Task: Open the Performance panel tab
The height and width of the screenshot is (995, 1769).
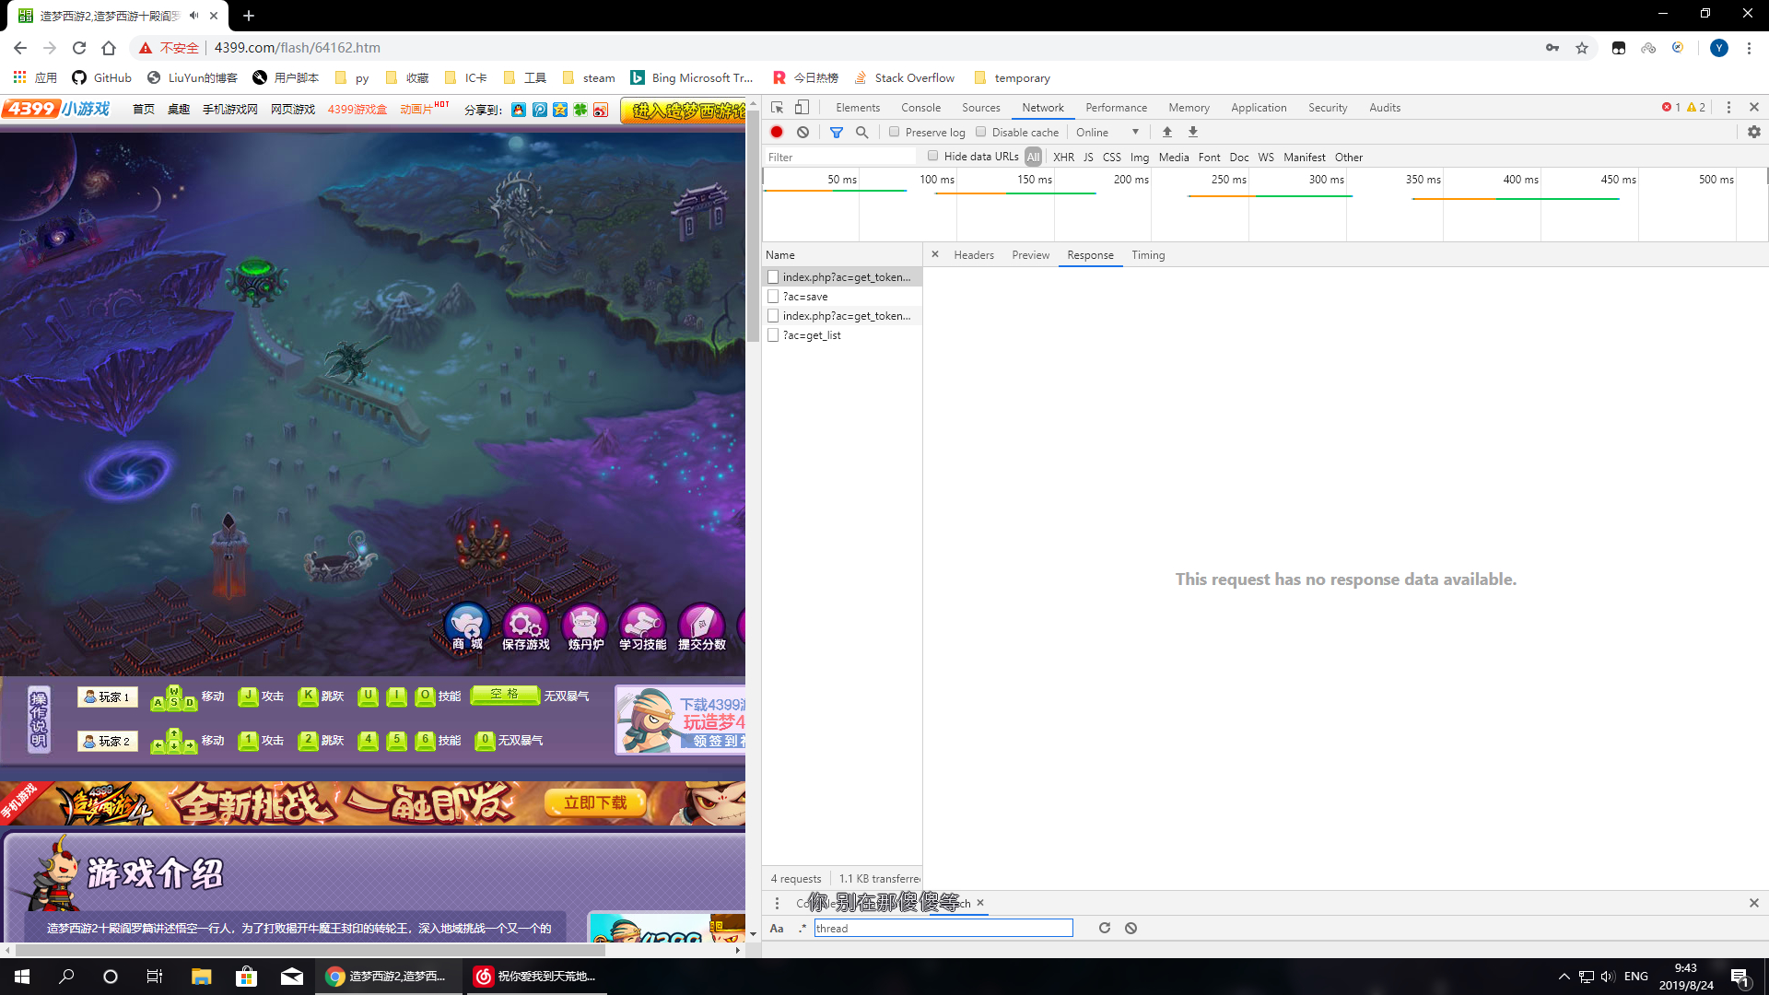Action: [1116, 108]
